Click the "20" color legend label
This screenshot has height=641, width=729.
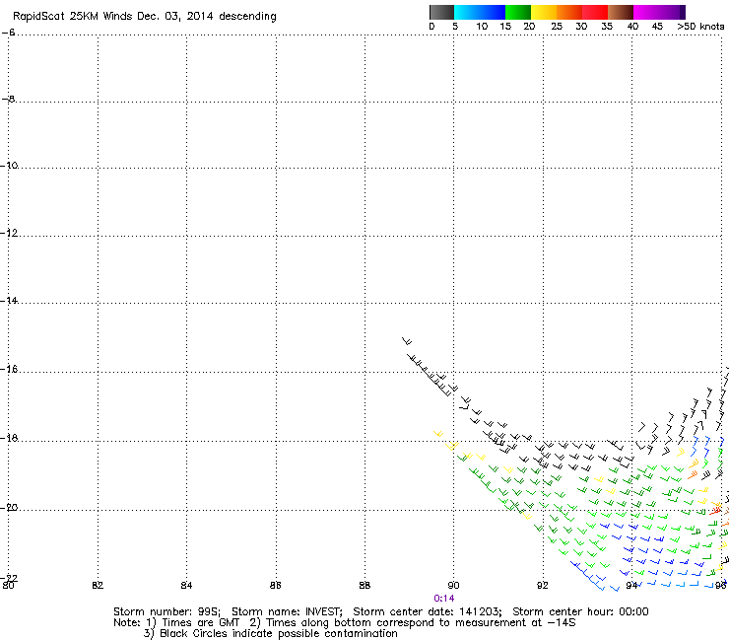coord(529,27)
